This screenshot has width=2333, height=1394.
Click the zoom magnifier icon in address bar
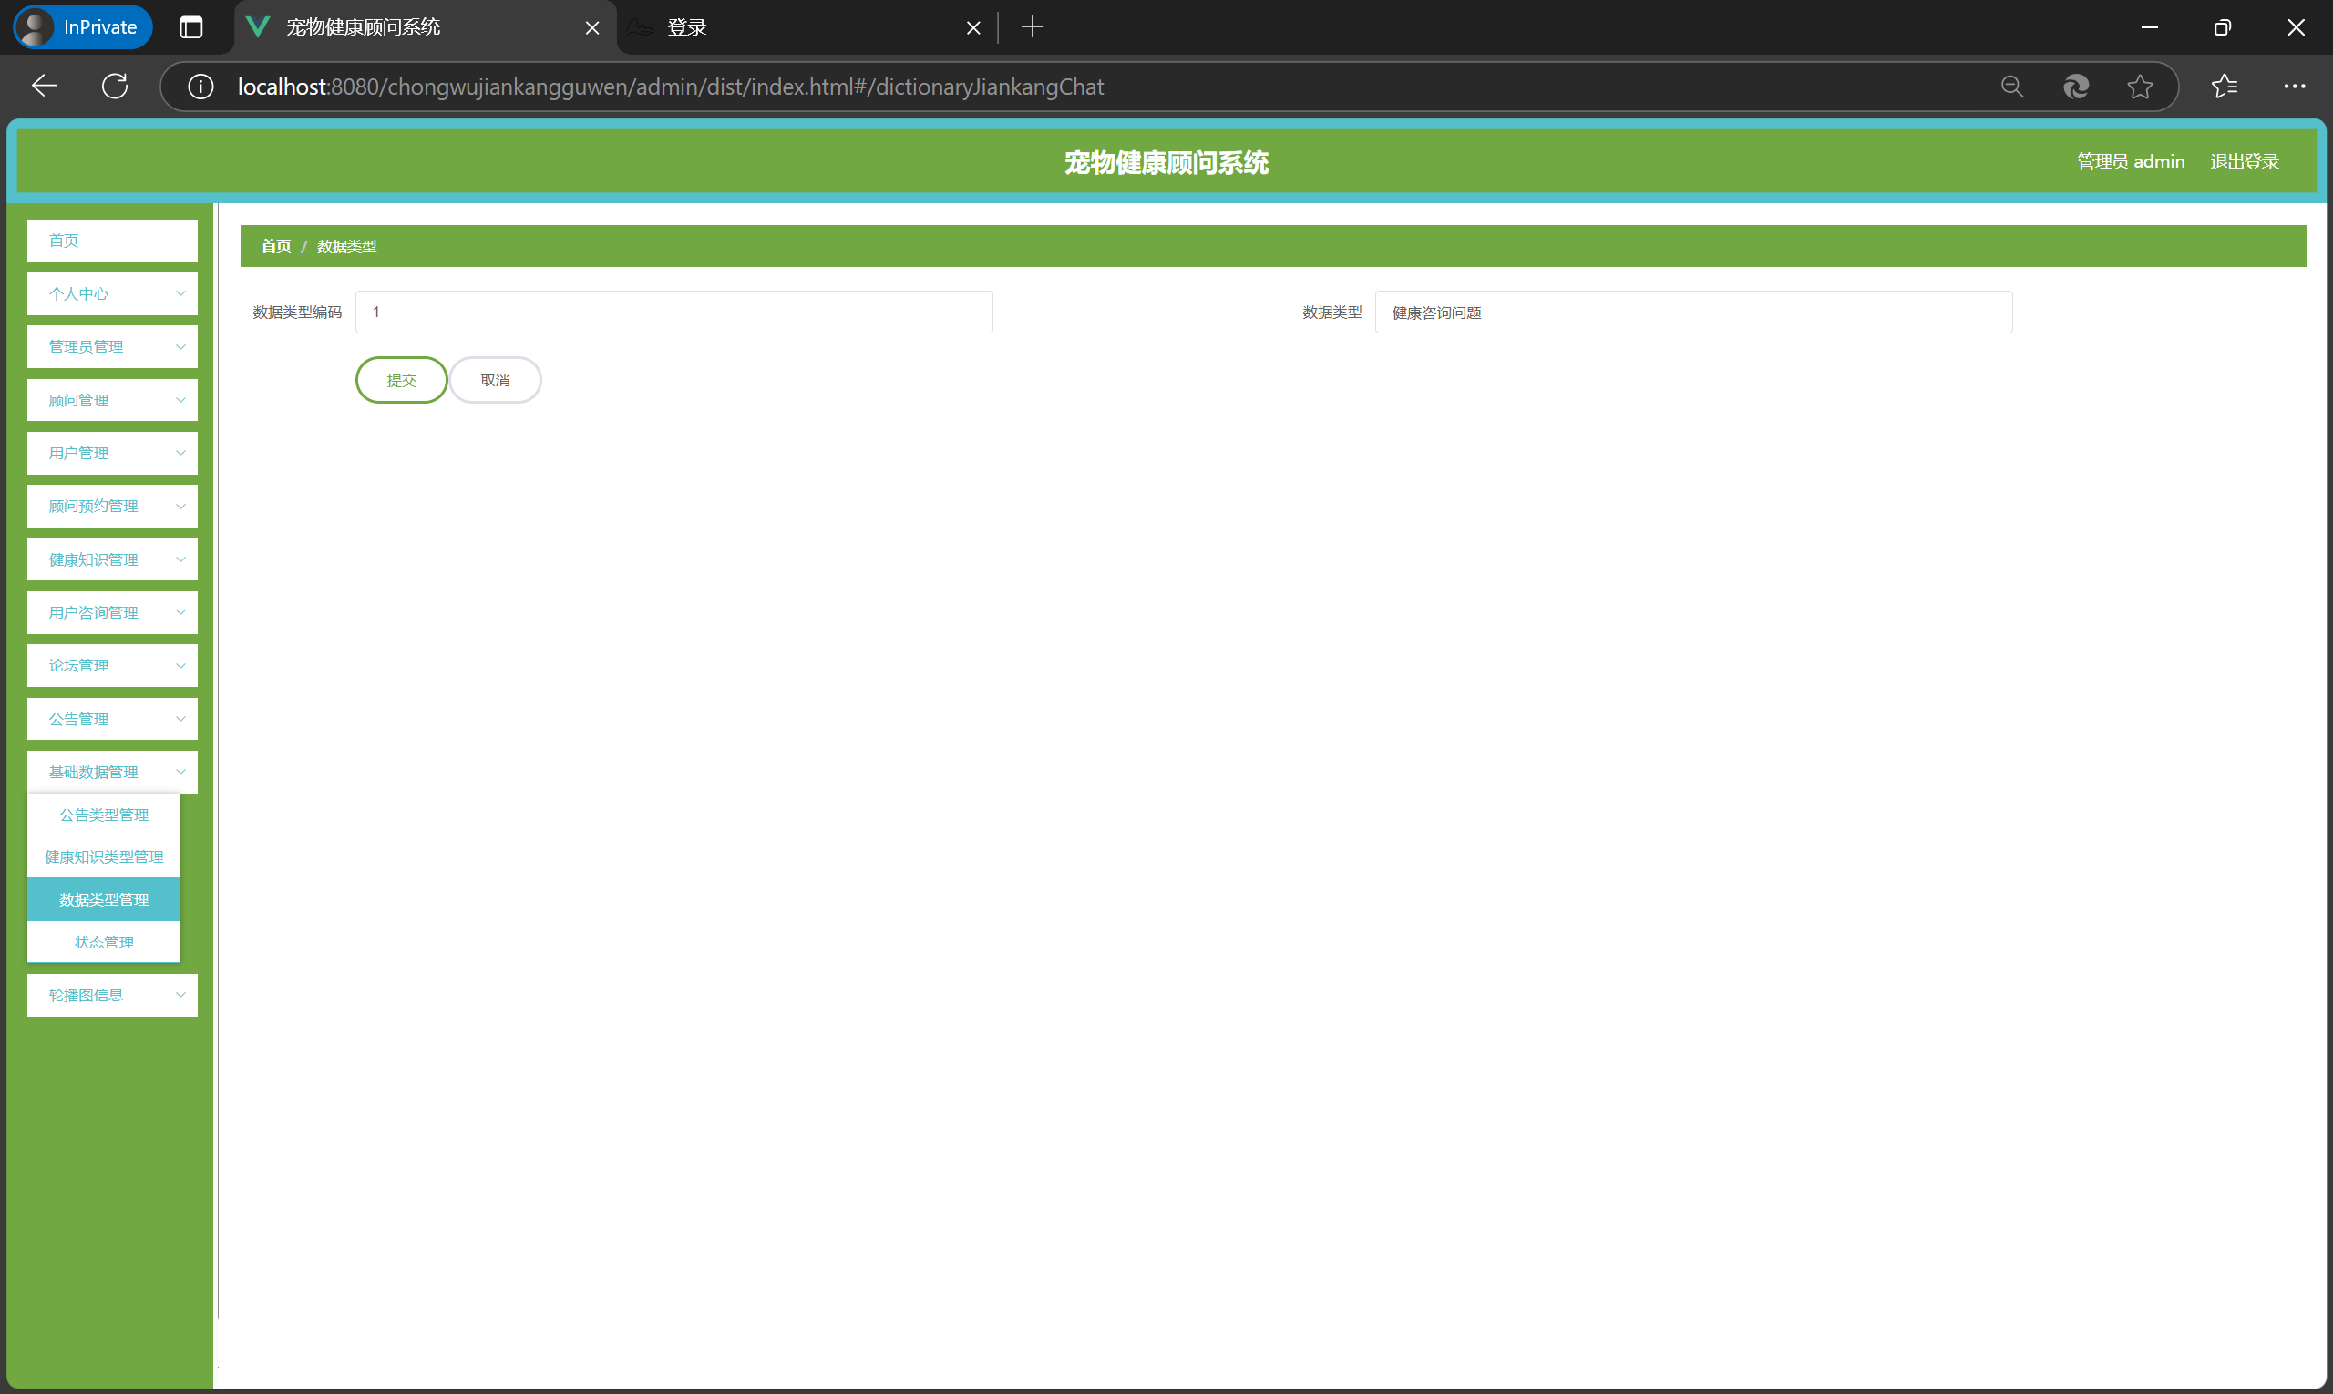[x=2011, y=87]
